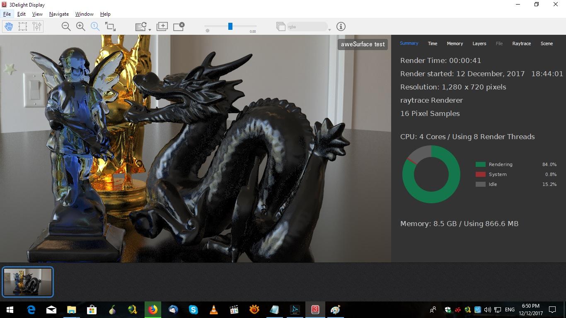This screenshot has height=318, width=566.
Task: Switch to the Time tab
Action: click(433, 43)
